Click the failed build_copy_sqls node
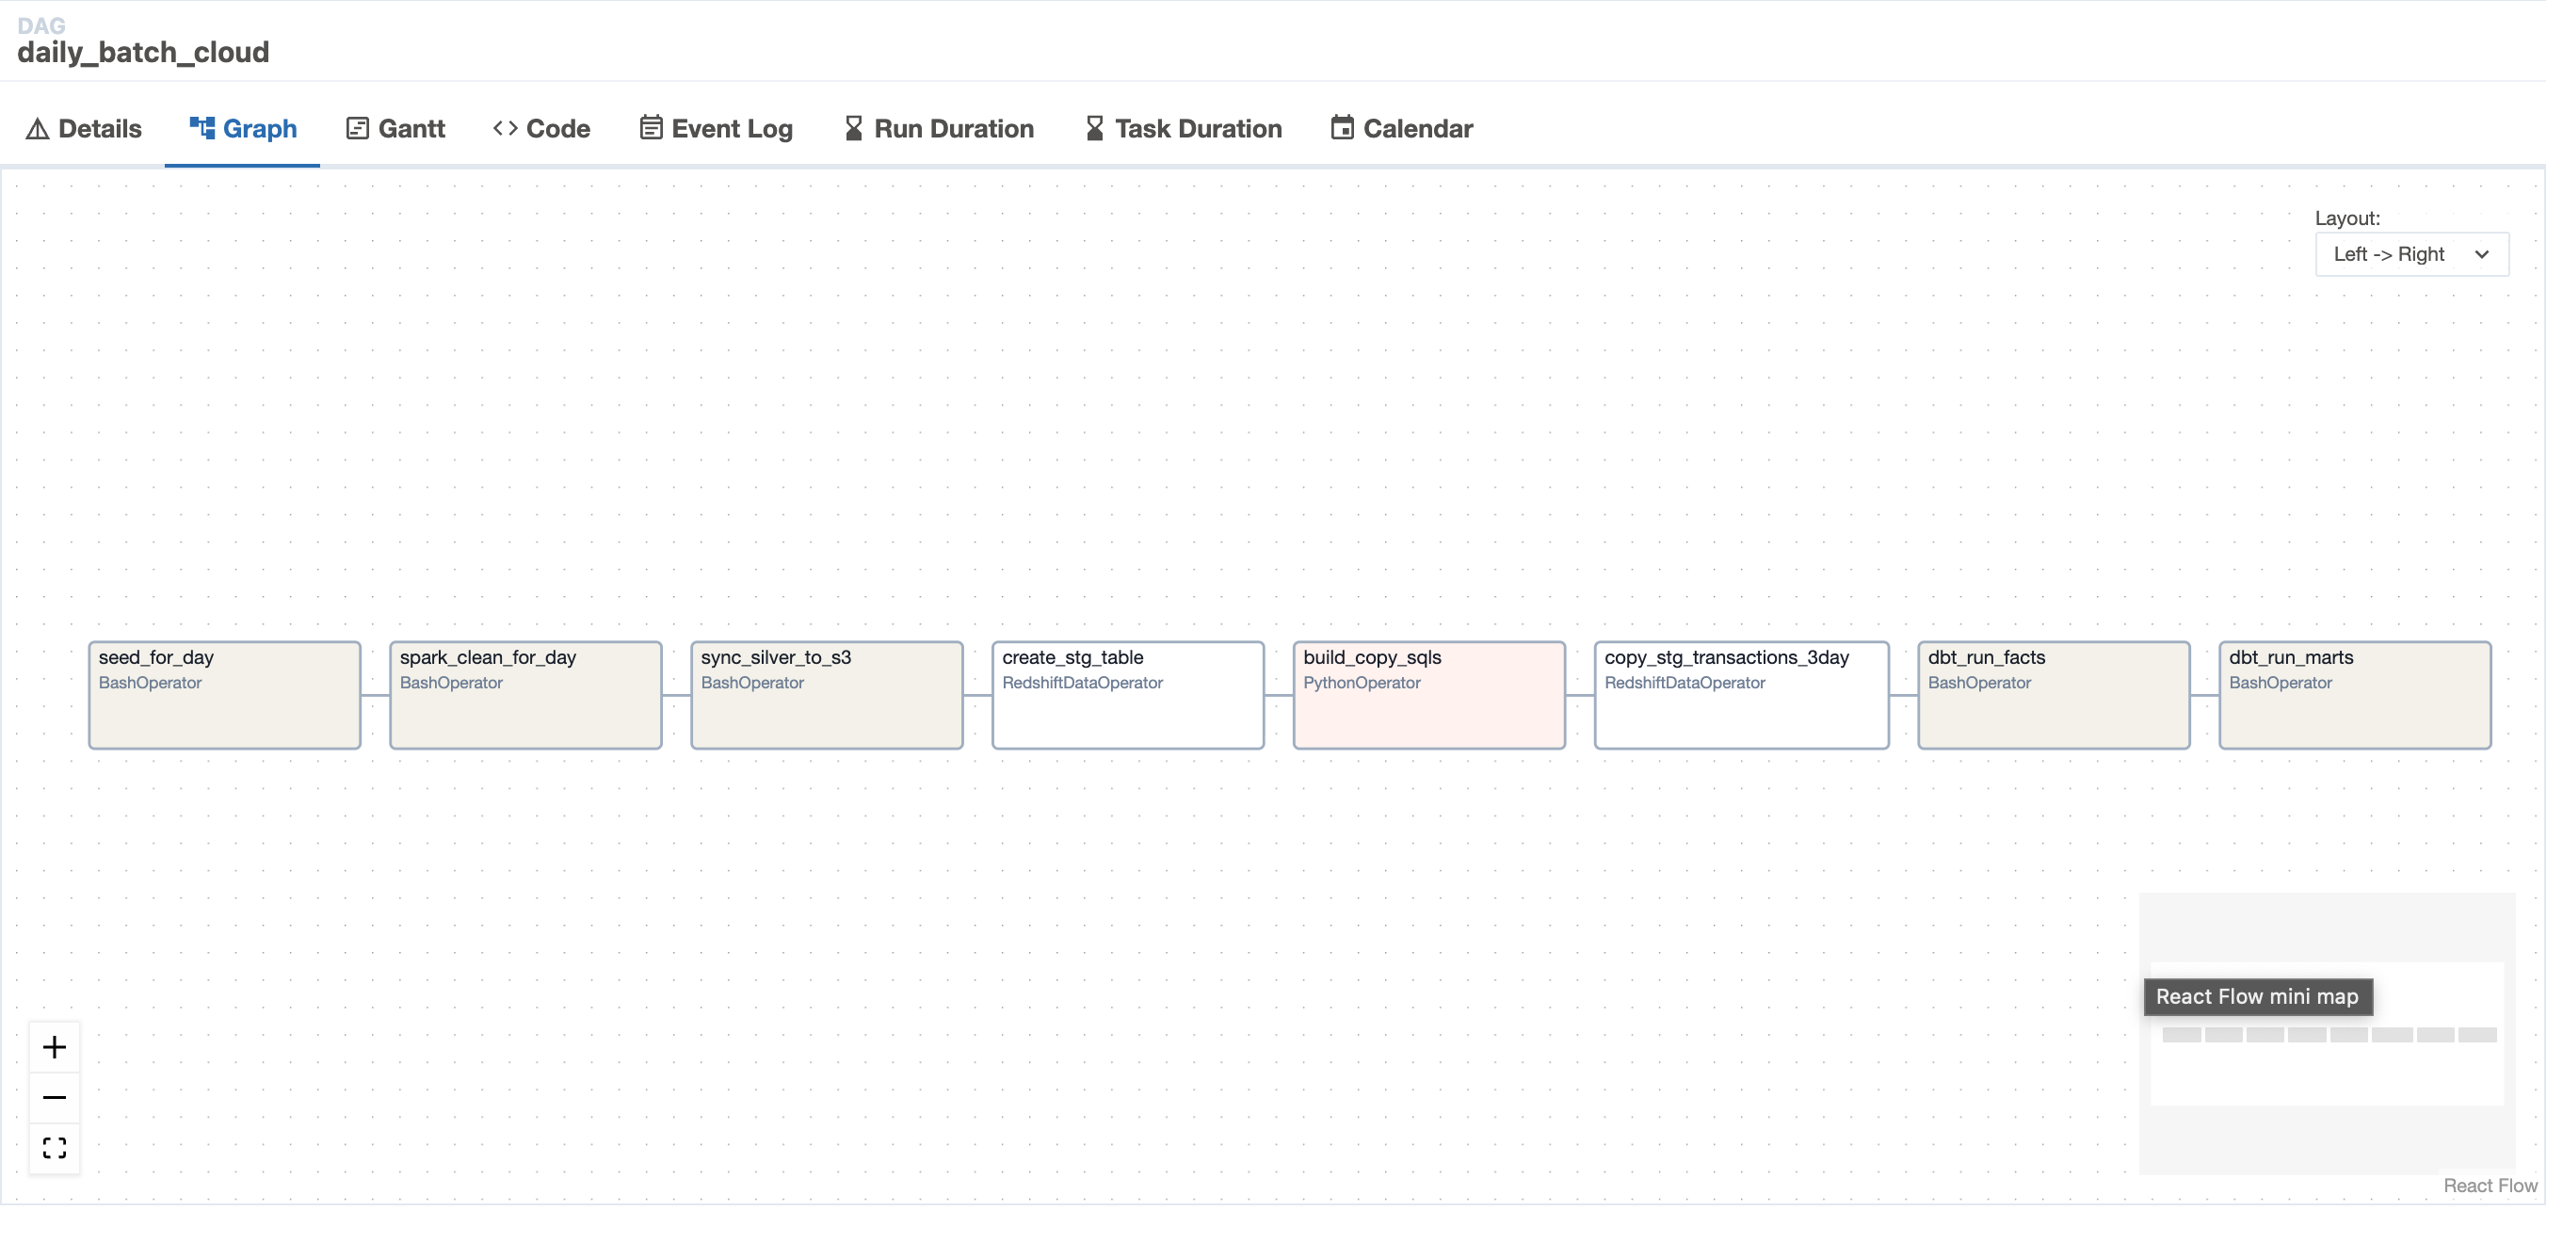The width and height of the screenshot is (2563, 1243). pos(1428,695)
